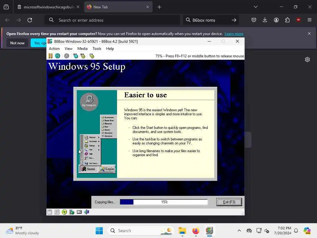Screen dimensions: 317x238
Task: Click the first floppy drive status icon
Action: tap(50, 212)
